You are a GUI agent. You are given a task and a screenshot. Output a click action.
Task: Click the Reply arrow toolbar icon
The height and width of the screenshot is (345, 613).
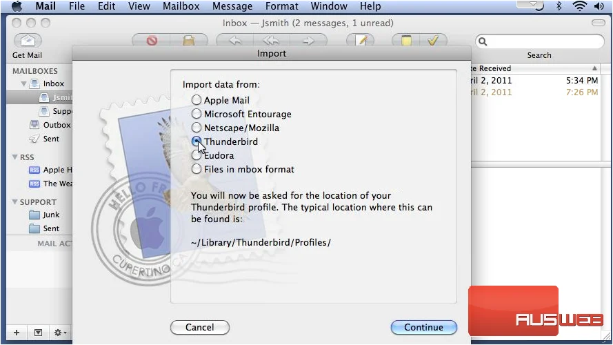234,41
